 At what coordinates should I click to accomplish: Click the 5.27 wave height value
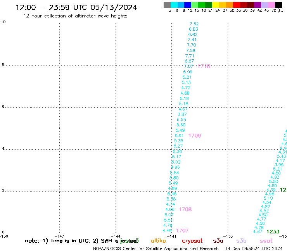point(178,146)
